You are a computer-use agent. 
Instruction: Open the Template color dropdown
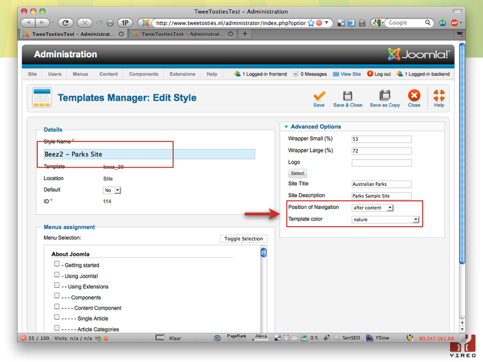[385, 220]
